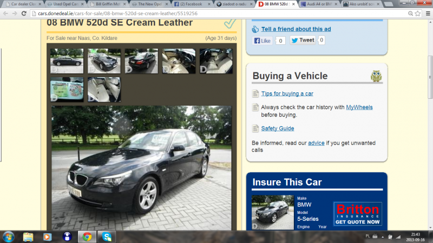Reload the page with the refresh icon

[x=24, y=13]
